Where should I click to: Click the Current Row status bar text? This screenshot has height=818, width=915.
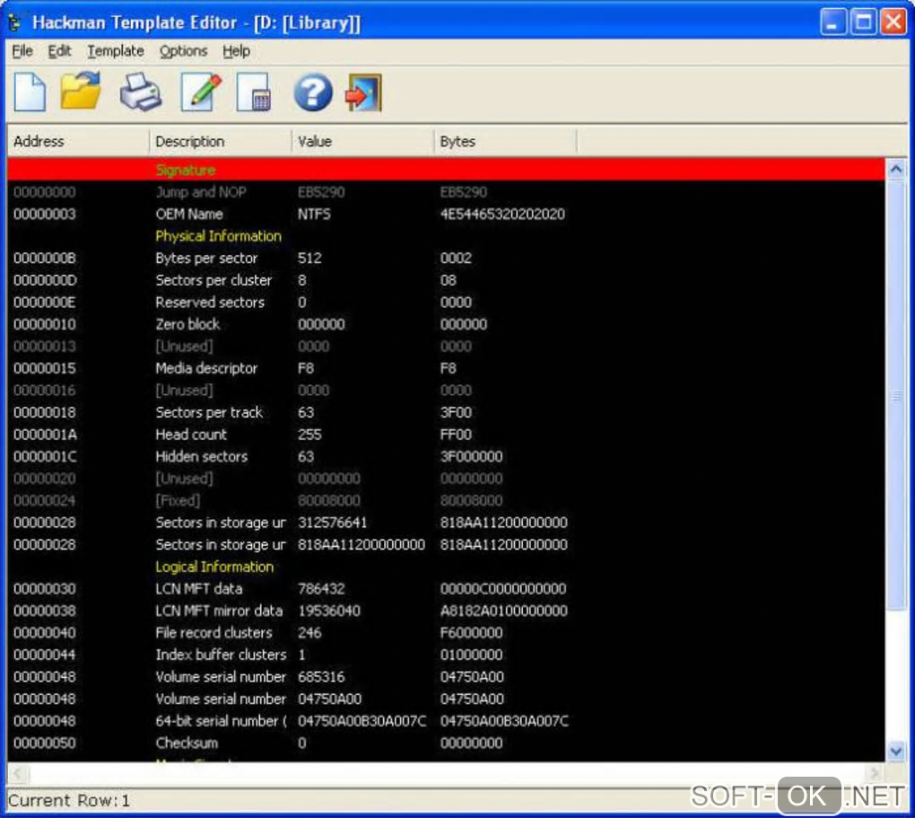[x=69, y=800]
